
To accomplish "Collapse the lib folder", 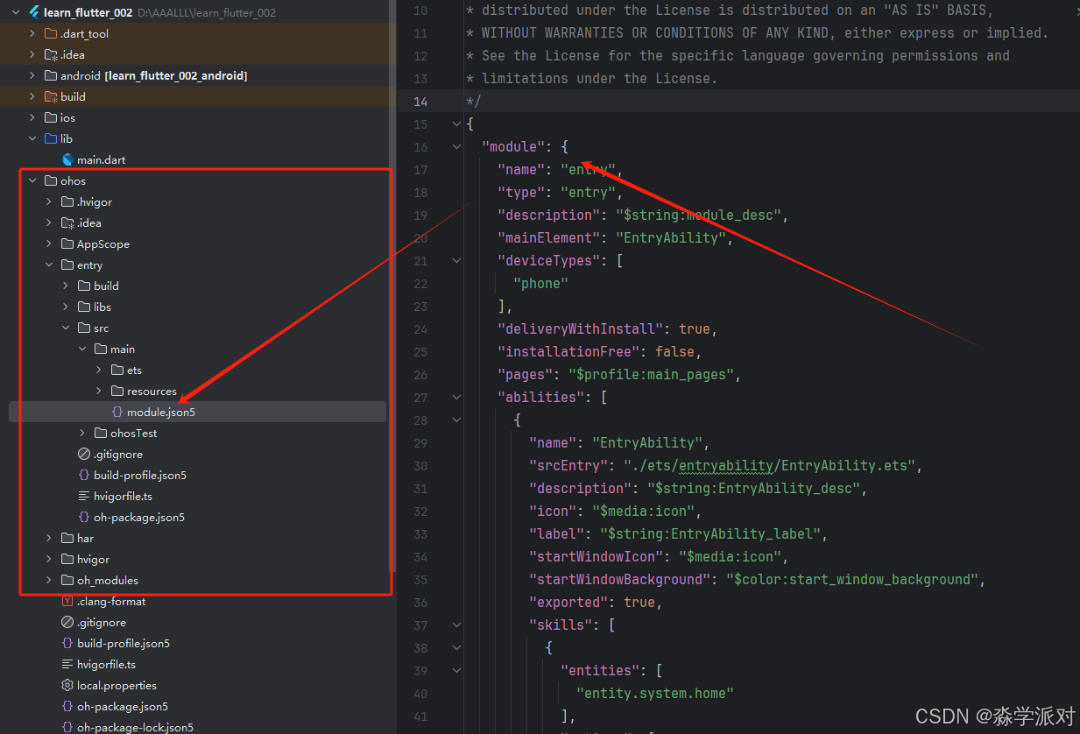I will tap(32, 138).
